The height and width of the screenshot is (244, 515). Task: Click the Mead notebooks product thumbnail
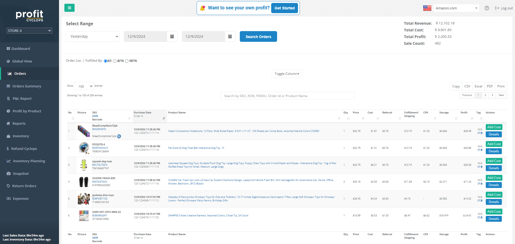pyautogui.click(x=84, y=131)
